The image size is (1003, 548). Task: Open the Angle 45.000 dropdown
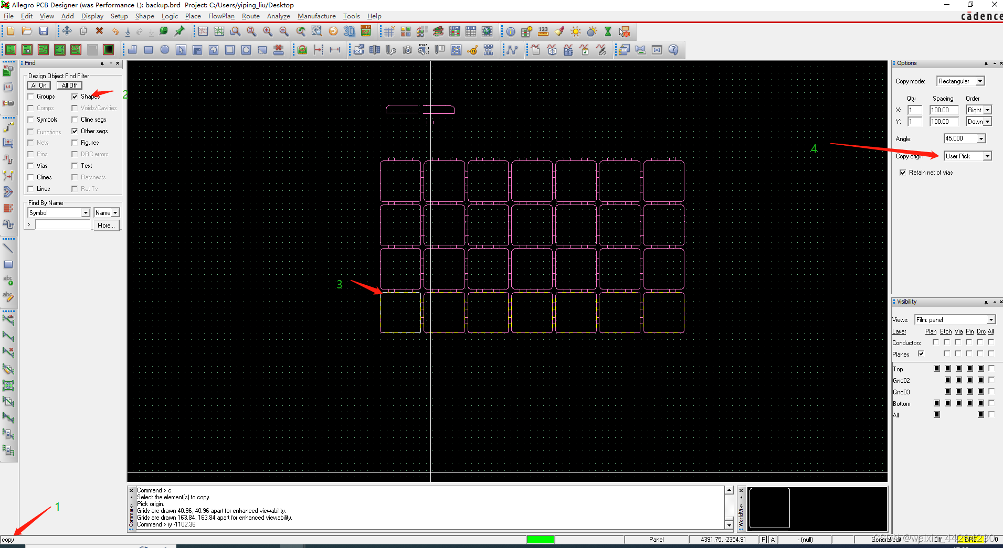pos(981,139)
